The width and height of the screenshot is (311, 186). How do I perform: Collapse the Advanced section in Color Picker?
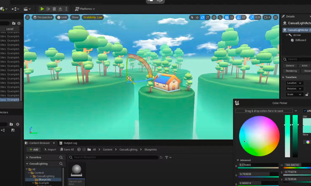coord(238,160)
